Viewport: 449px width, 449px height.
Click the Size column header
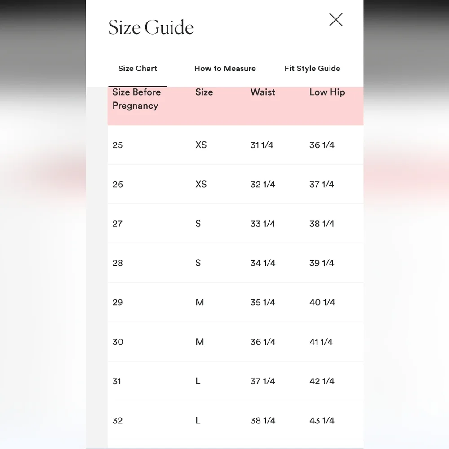pos(204,92)
